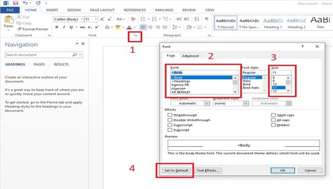Apply Heading 1 style
The height and width of the screenshot is (189, 333).
273,23
